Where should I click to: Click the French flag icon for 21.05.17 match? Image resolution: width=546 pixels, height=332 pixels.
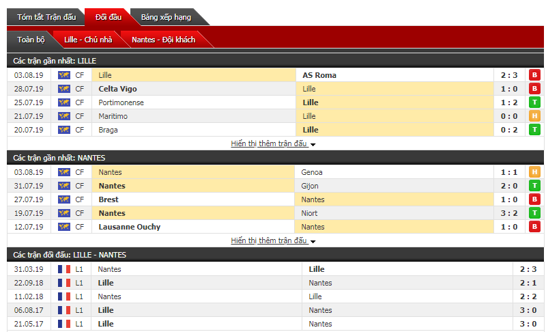point(64,324)
